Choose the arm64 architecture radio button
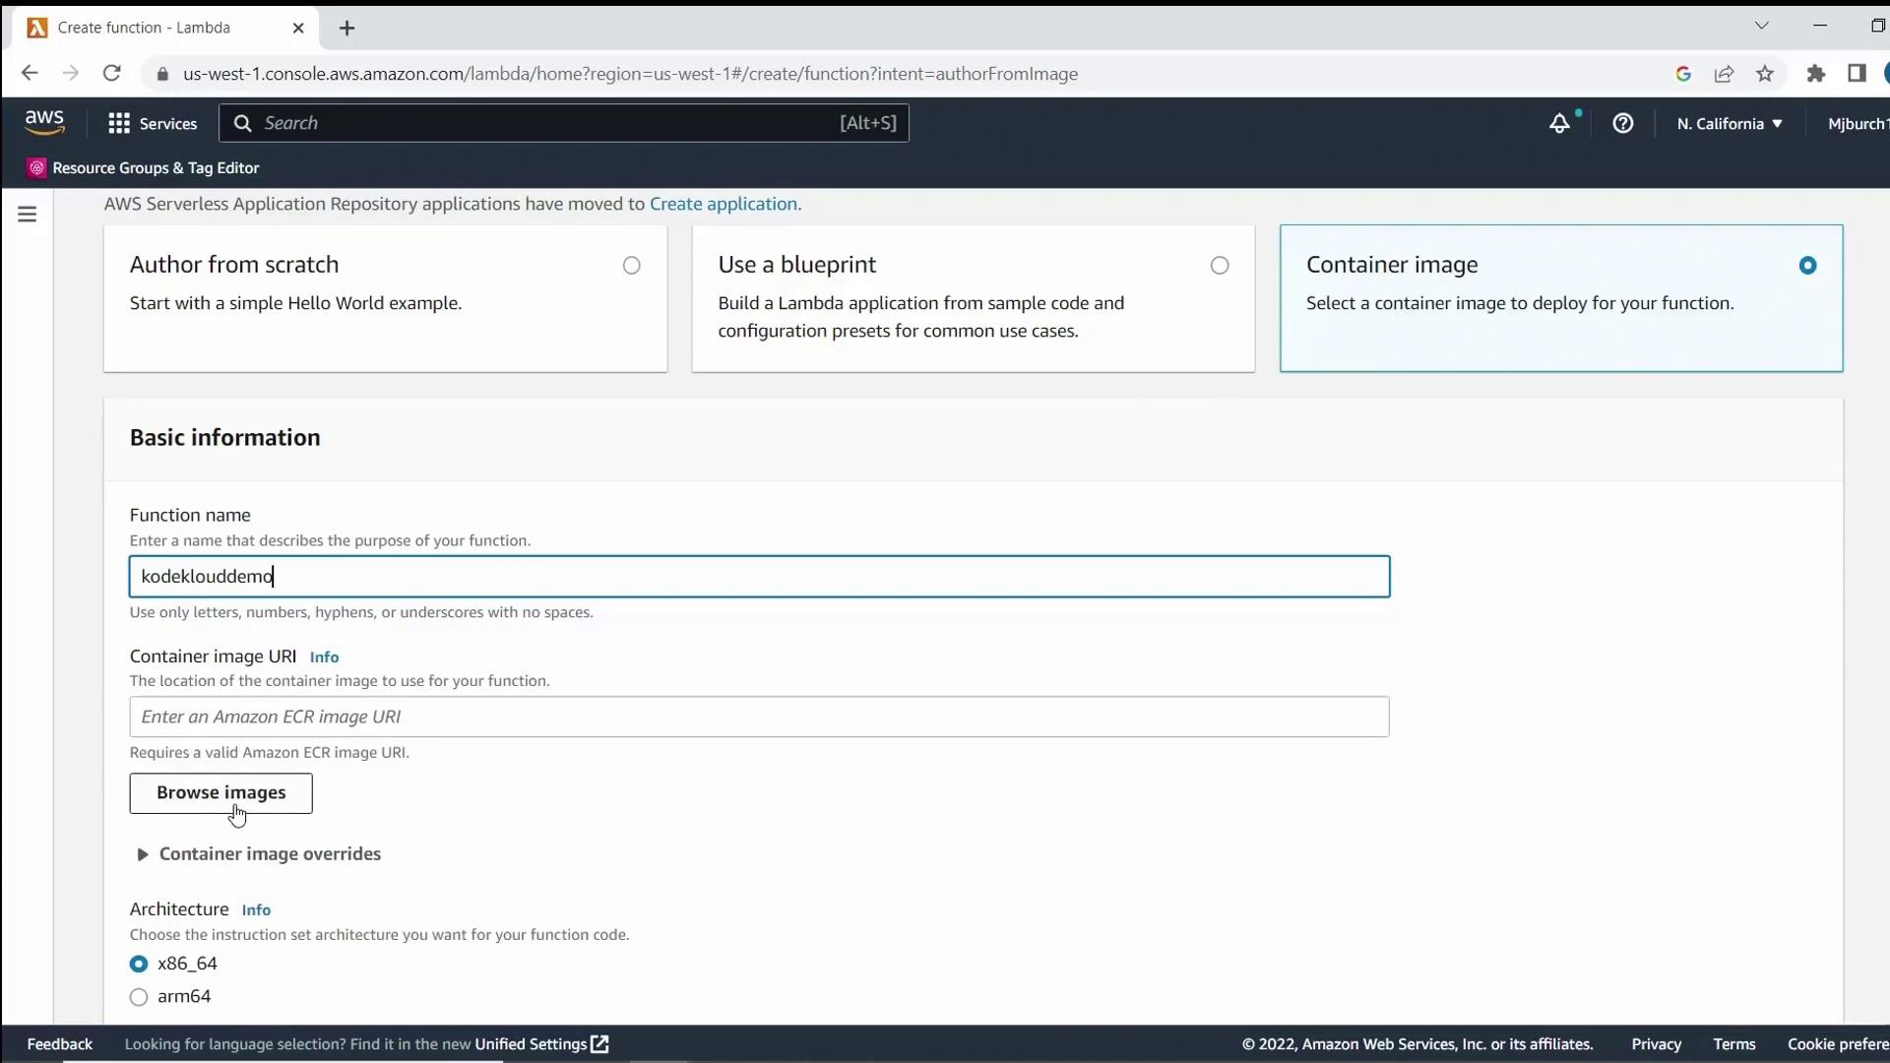 [139, 997]
